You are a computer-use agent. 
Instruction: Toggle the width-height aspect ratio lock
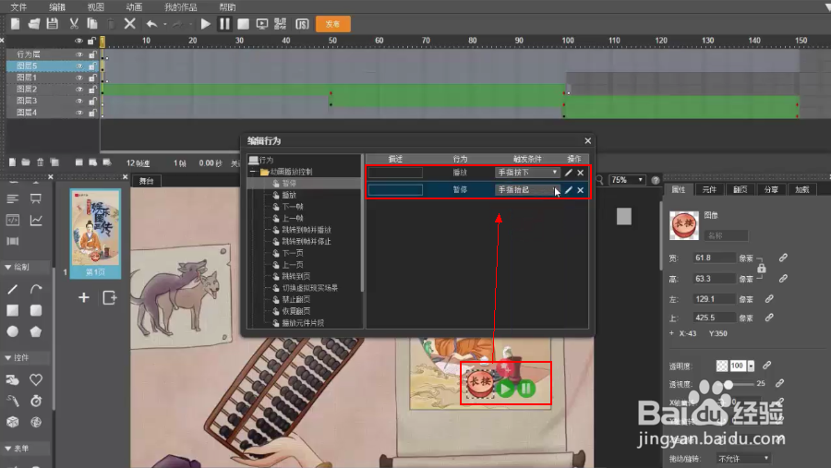coord(761,269)
